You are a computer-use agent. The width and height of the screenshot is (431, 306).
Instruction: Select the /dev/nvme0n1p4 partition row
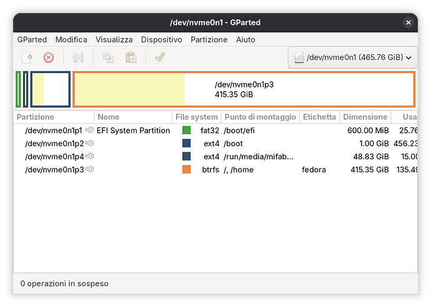(215, 157)
